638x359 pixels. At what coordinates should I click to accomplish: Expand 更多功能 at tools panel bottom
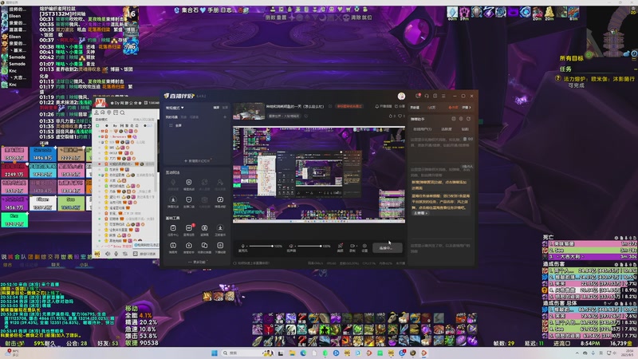(x=198, y=262)
